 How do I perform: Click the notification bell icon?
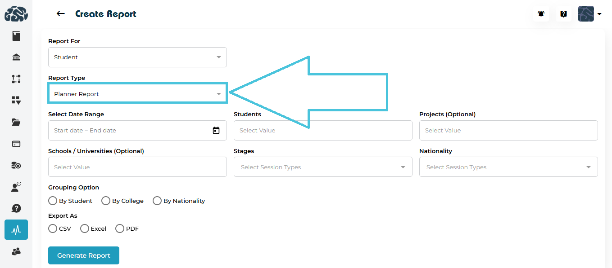[541, 14]
